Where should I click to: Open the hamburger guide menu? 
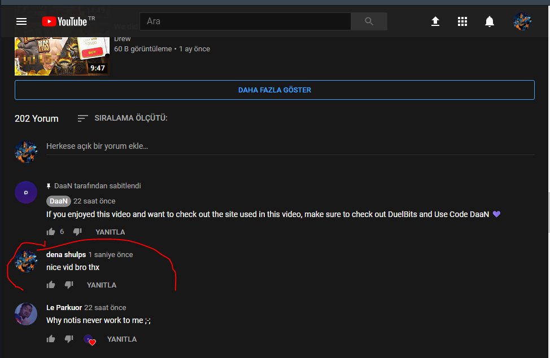point(21,21)
